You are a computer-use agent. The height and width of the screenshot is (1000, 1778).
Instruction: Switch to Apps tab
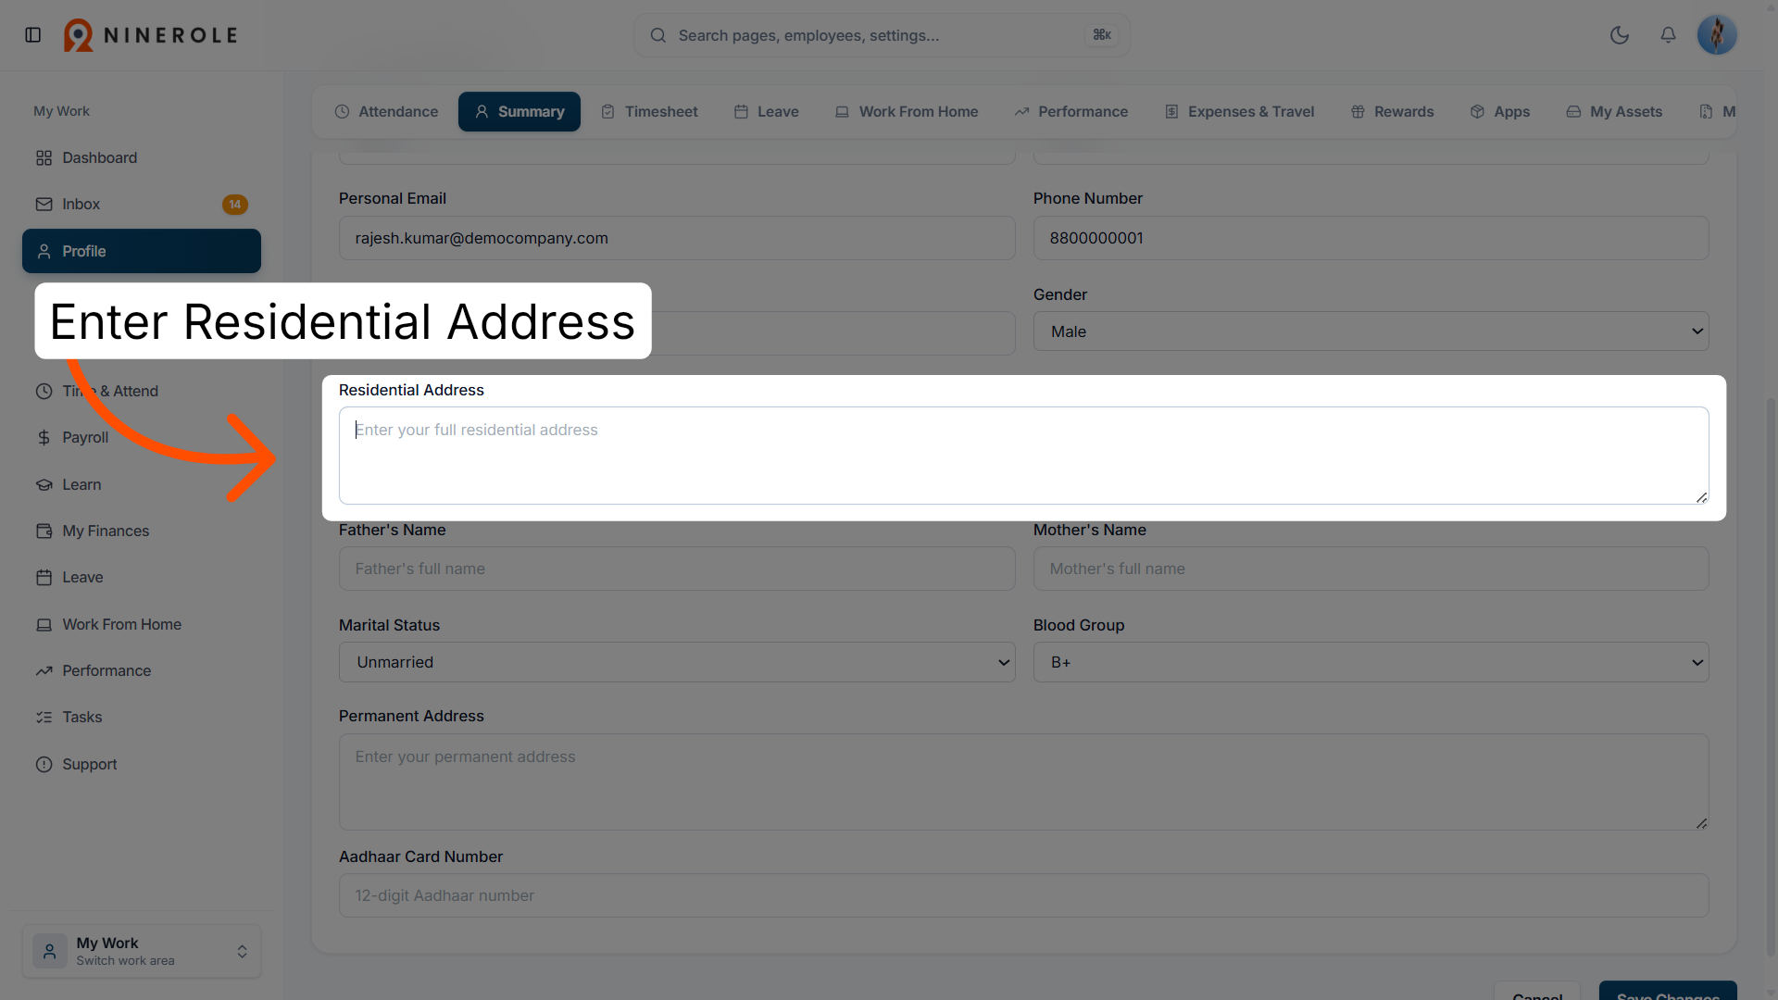tap(1499, 111)
